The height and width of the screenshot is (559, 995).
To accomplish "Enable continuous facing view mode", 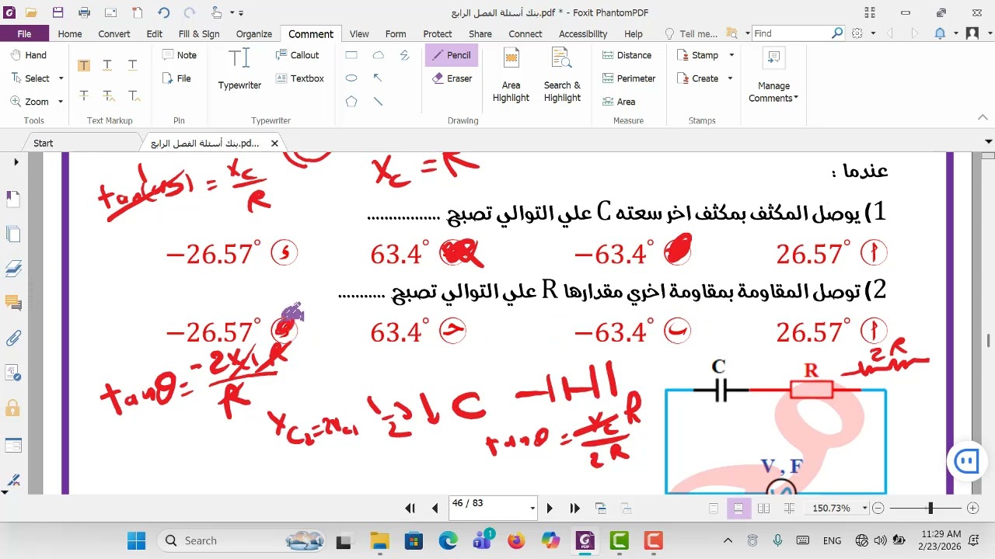I will tap(788, 508).
